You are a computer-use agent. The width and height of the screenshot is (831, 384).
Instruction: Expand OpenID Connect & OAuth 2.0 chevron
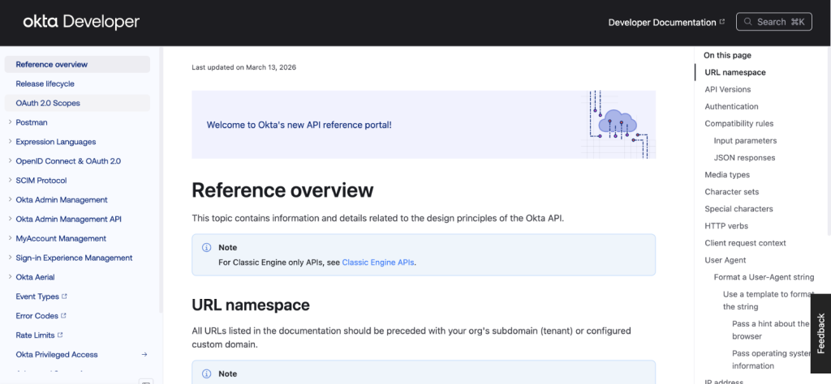[10, 160]
